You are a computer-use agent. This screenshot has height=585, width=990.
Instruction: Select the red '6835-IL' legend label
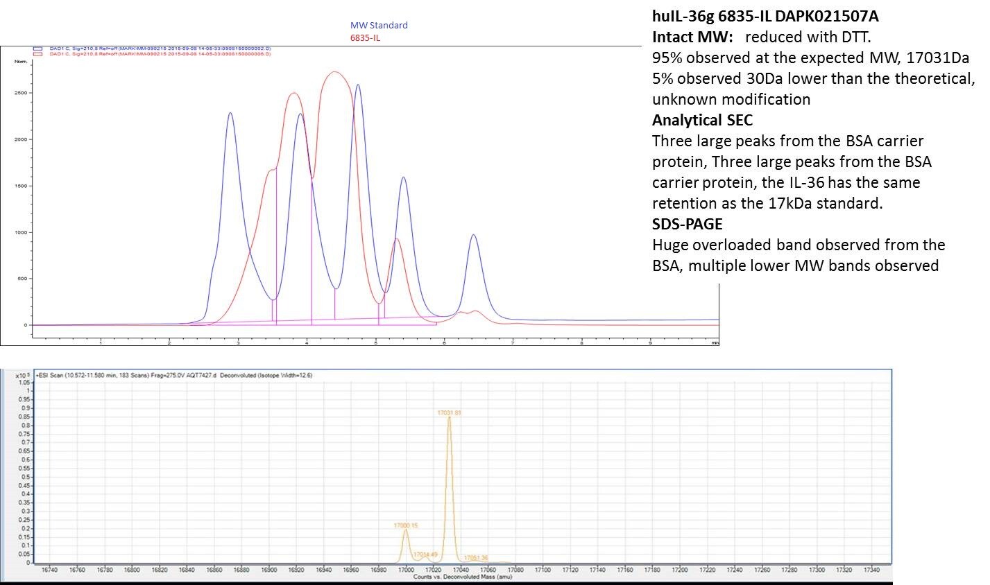click(365, 37)
